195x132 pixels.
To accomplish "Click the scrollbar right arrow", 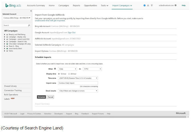I will point(188,117).
